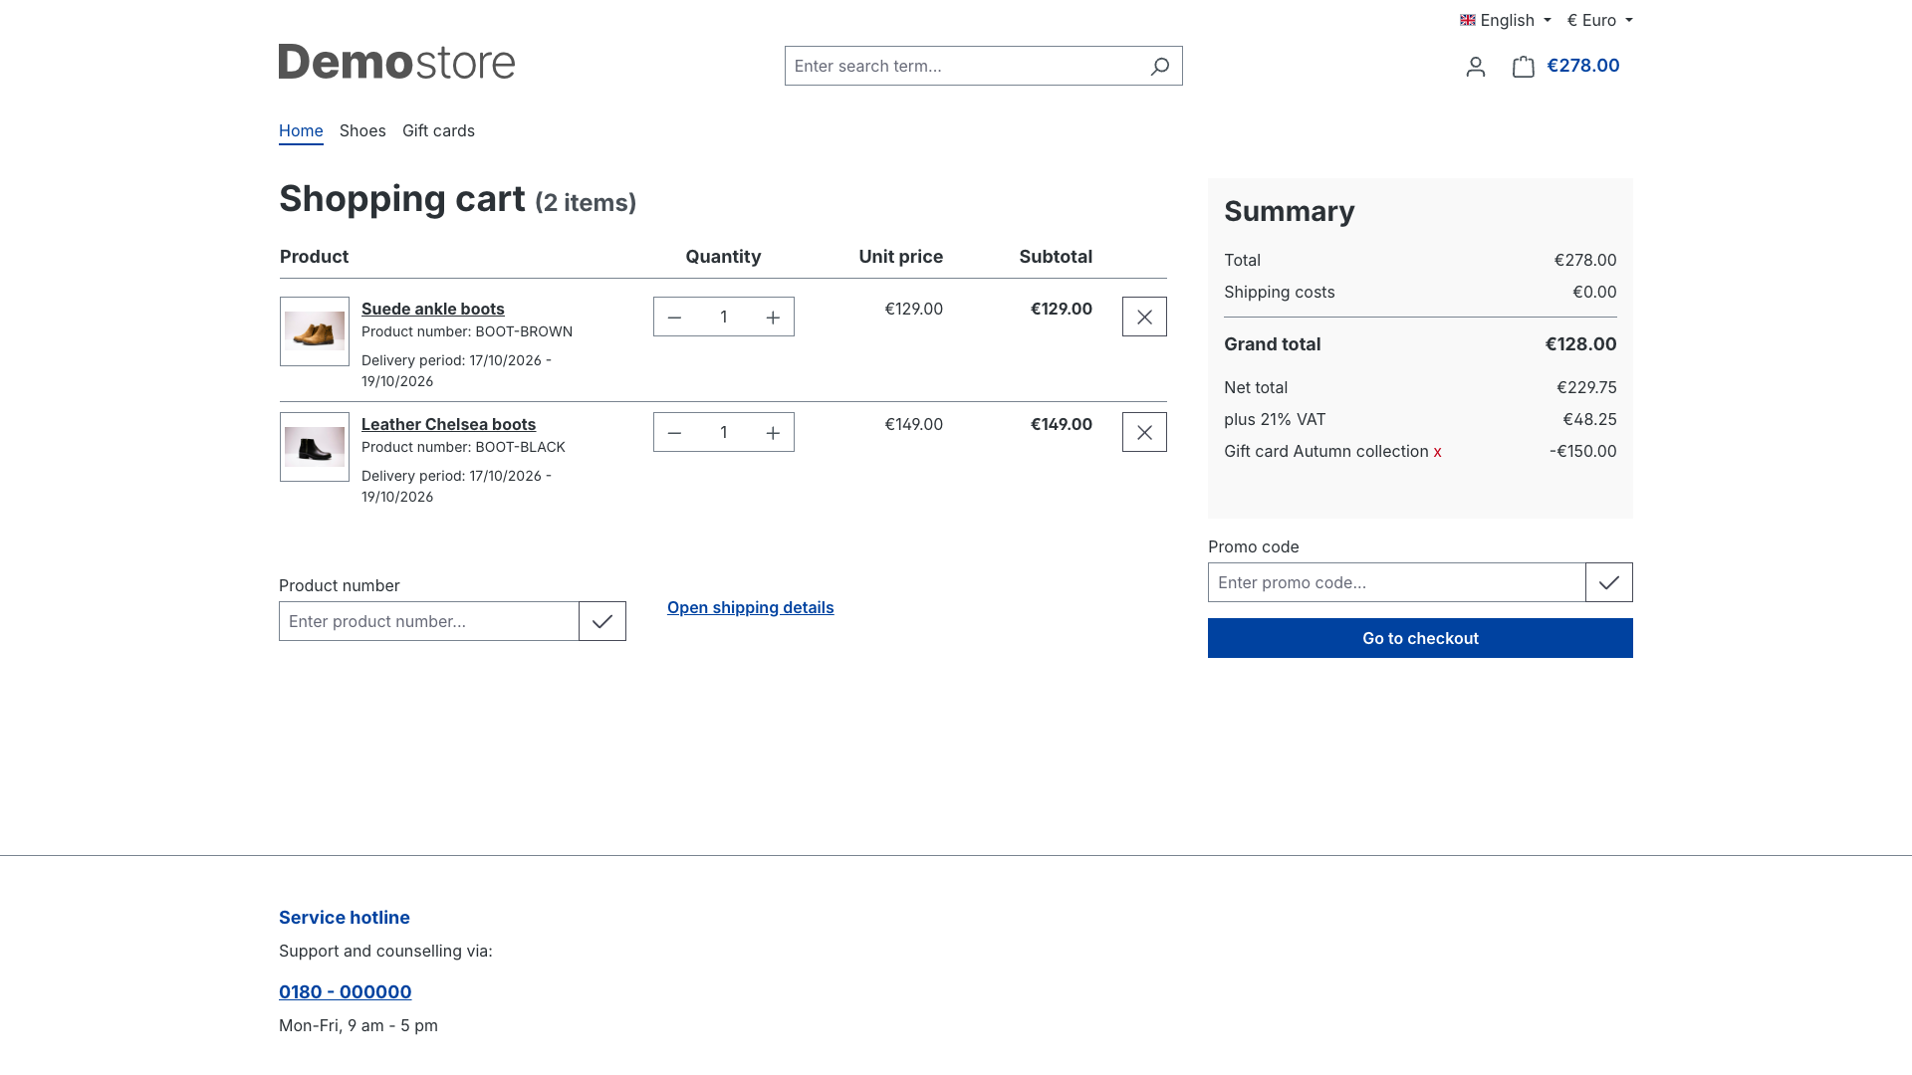Click the Suede ankle boots quantity field
This screenshot has height=1075, width=1912.
(724, 317)
